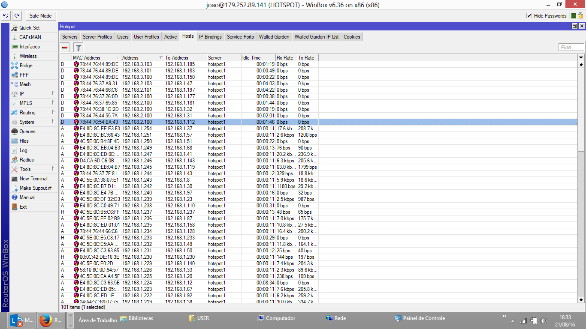
Task: Switch to Servers tab
Action: pyautogui.click(x=70, y=37)
